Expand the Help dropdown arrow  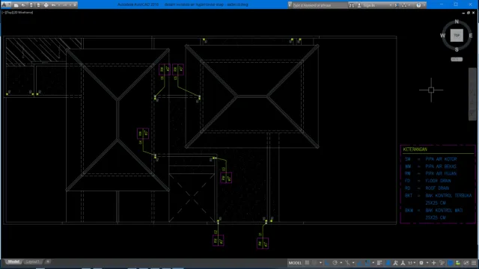tap(424, 5)
